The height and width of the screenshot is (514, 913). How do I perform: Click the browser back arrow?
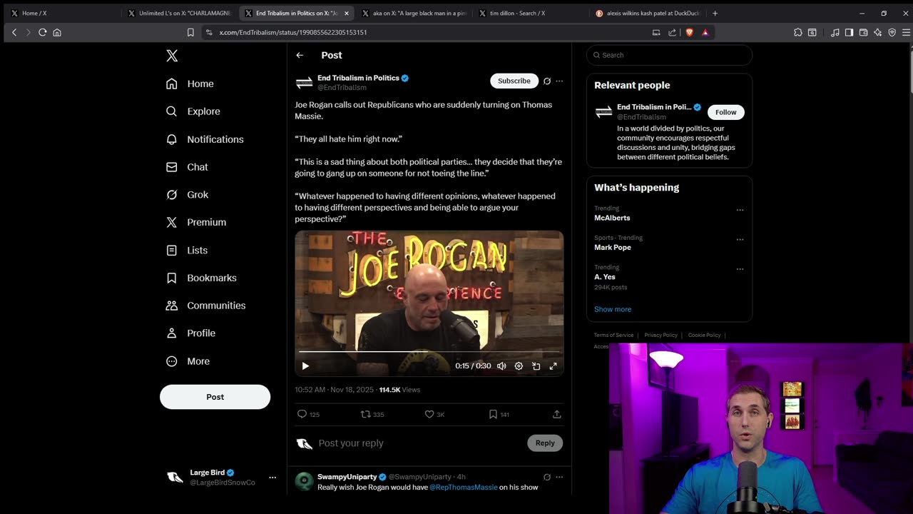point(14,32)
